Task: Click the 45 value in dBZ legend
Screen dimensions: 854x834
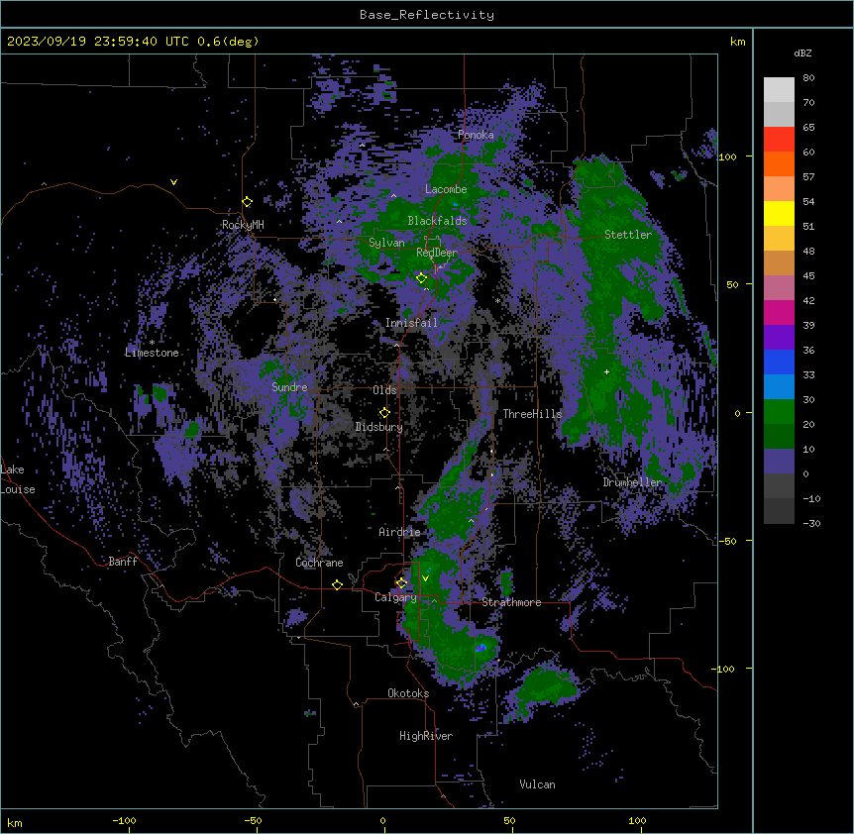Action: coord(808,275)
